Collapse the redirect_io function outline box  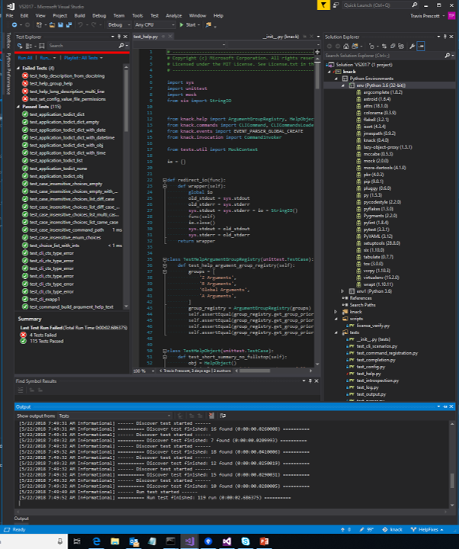(x=164, y=180)
